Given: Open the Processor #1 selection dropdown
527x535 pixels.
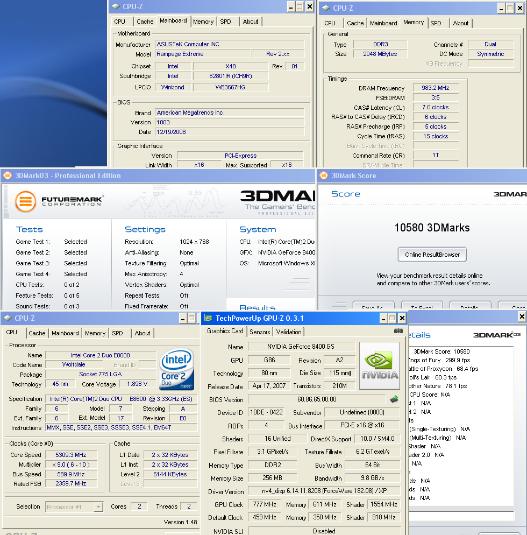Looking at the screenshot, I should [98, 506].
